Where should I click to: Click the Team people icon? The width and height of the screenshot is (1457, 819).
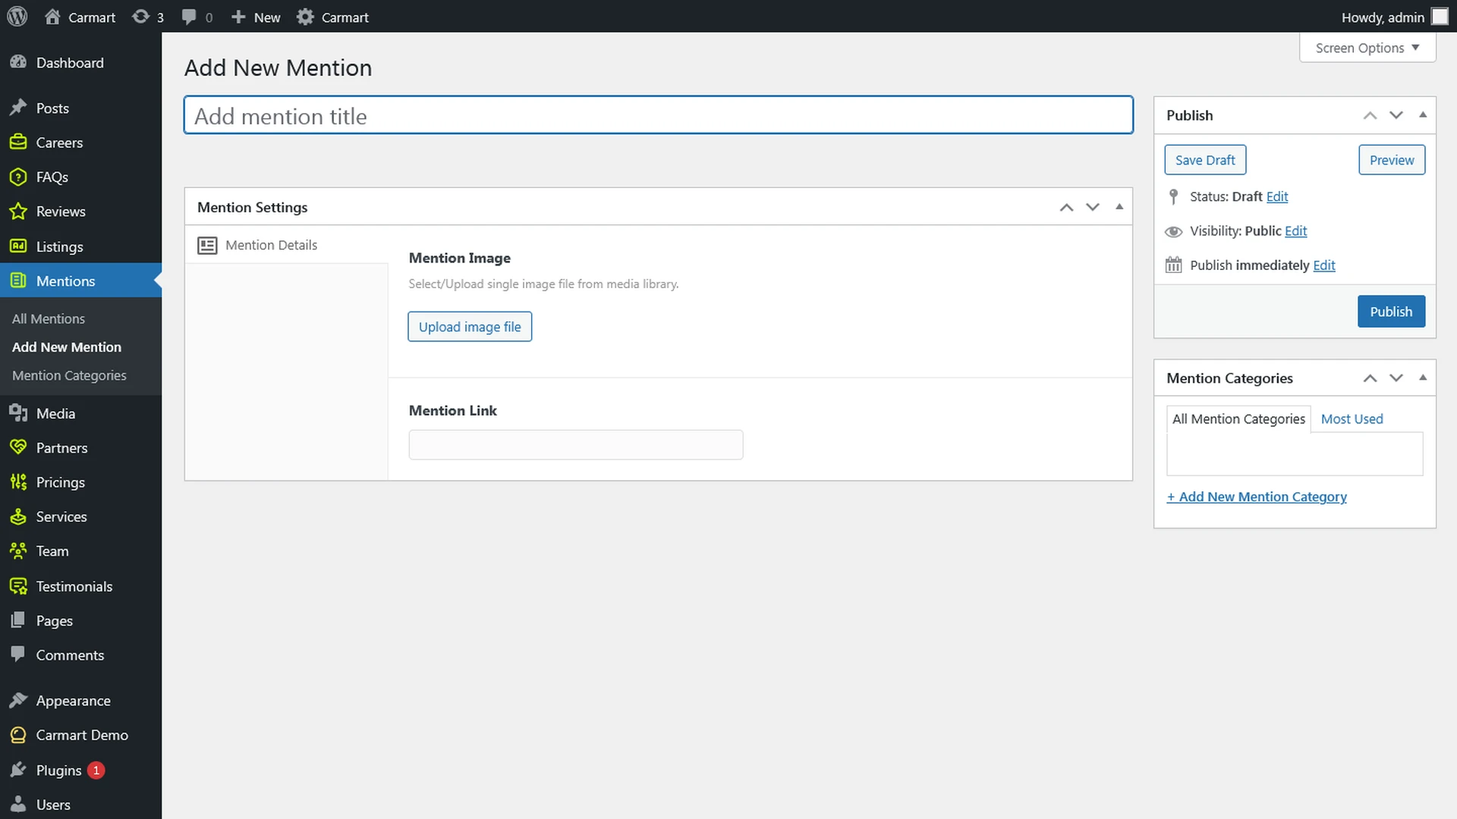pos(18,551)
